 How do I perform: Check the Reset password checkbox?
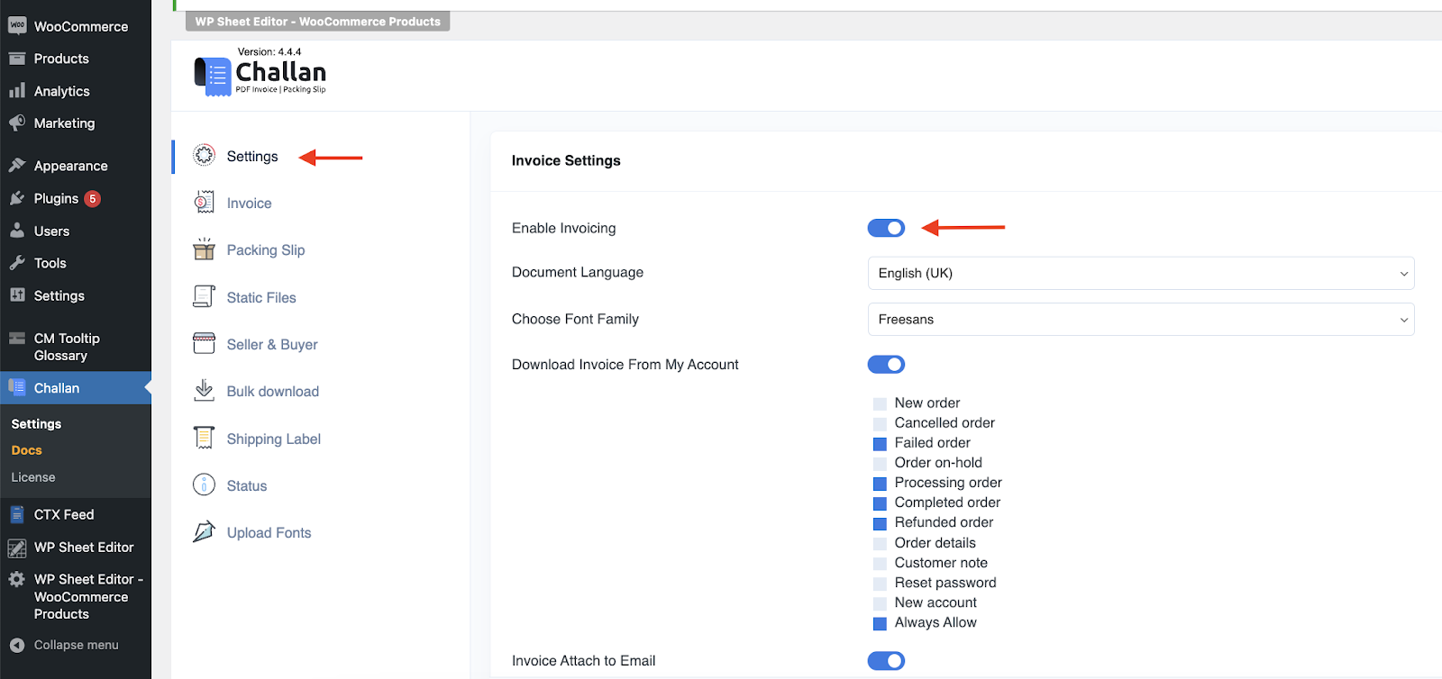point(880,584)
